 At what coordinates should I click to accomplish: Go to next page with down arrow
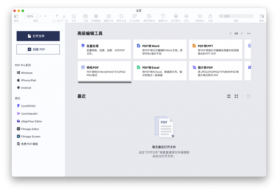tap(64, 16)
